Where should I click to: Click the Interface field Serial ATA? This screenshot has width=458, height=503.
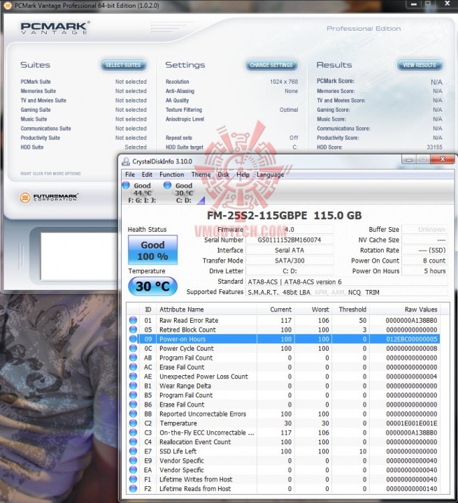(289, 250)
